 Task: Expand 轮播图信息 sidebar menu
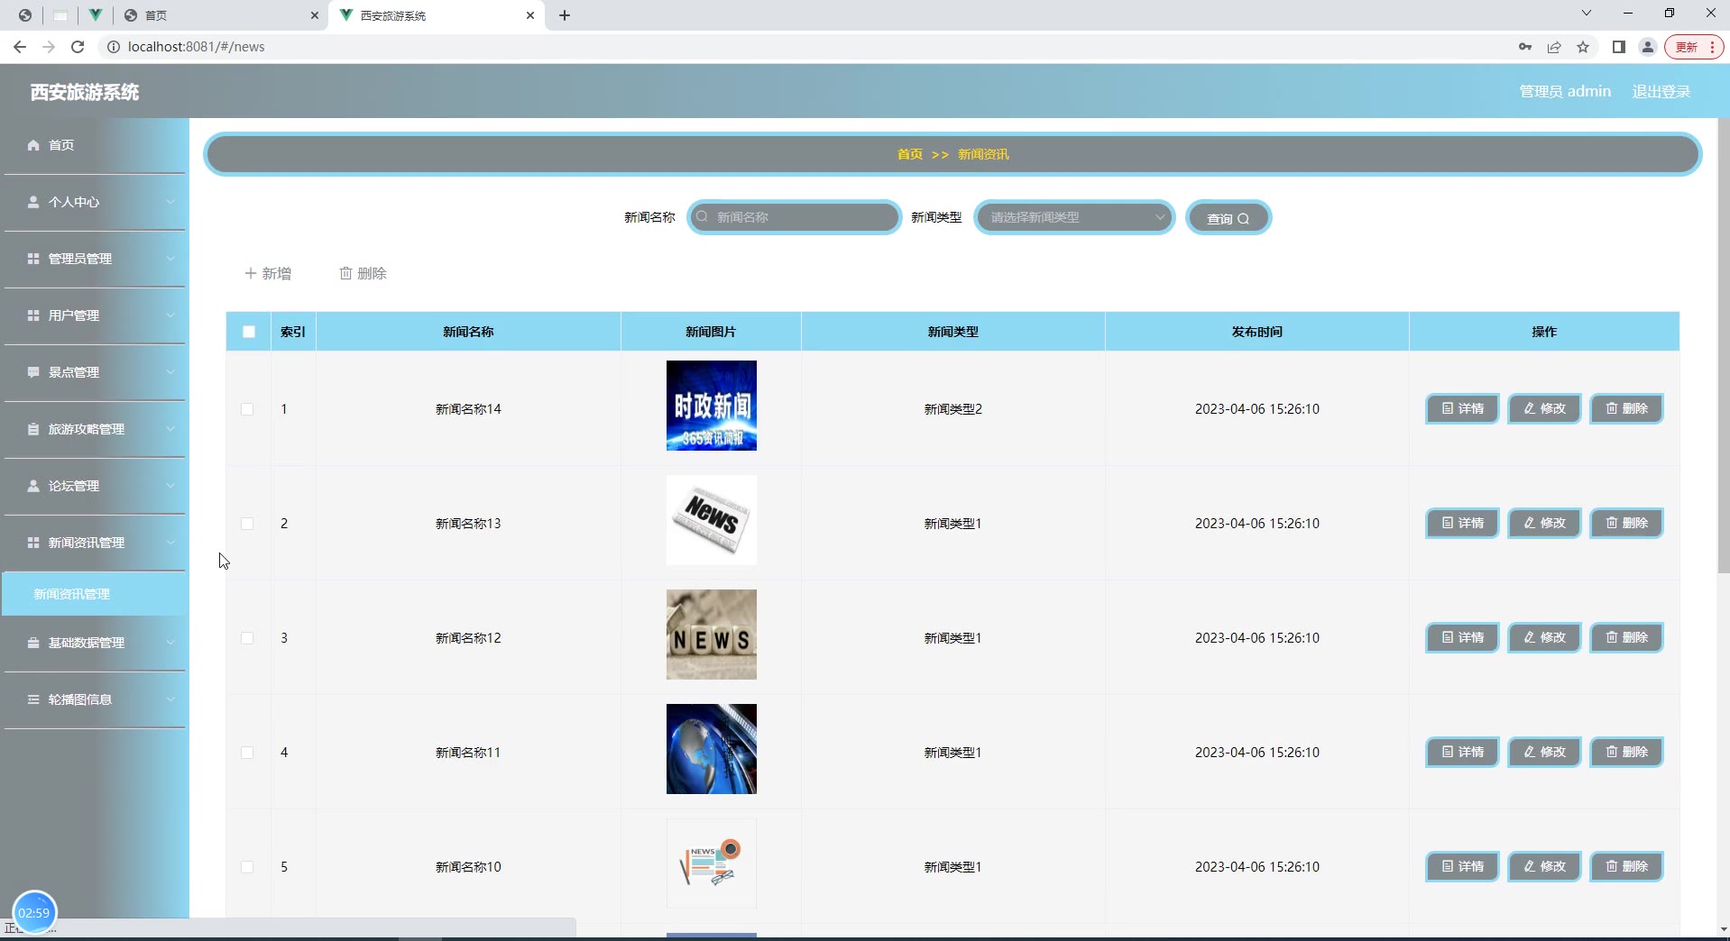click(95, 699)
